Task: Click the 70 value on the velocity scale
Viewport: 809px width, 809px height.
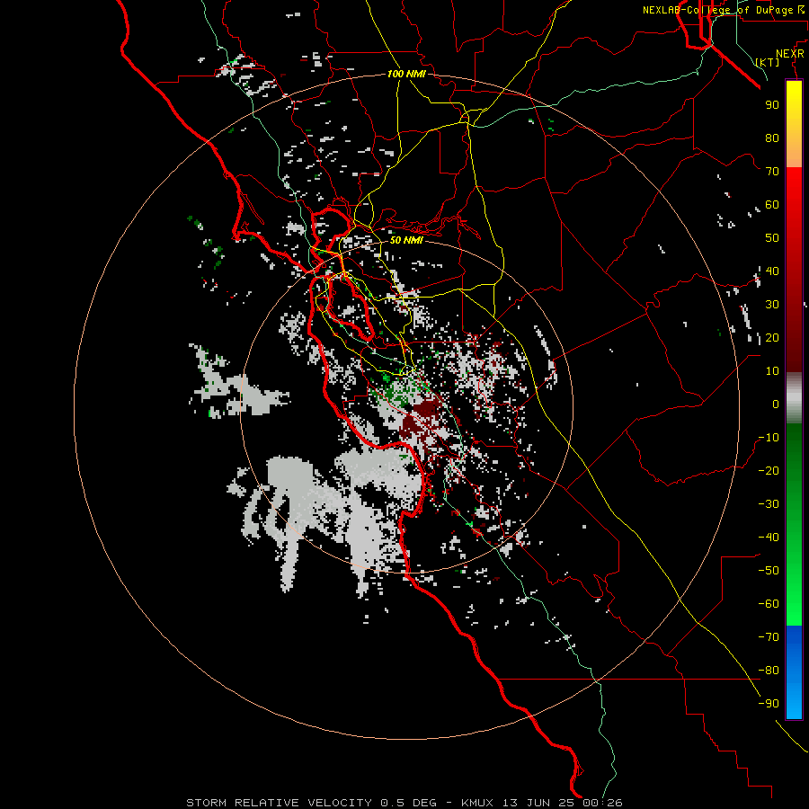Action: (x=772, y=172)
